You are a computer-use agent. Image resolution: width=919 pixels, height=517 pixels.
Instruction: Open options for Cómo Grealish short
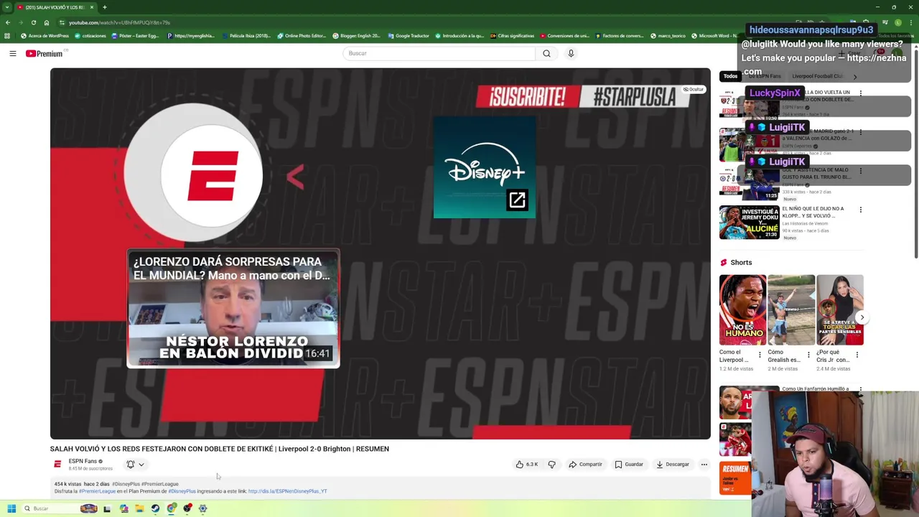pyautogui.click(x=808, y=355)
